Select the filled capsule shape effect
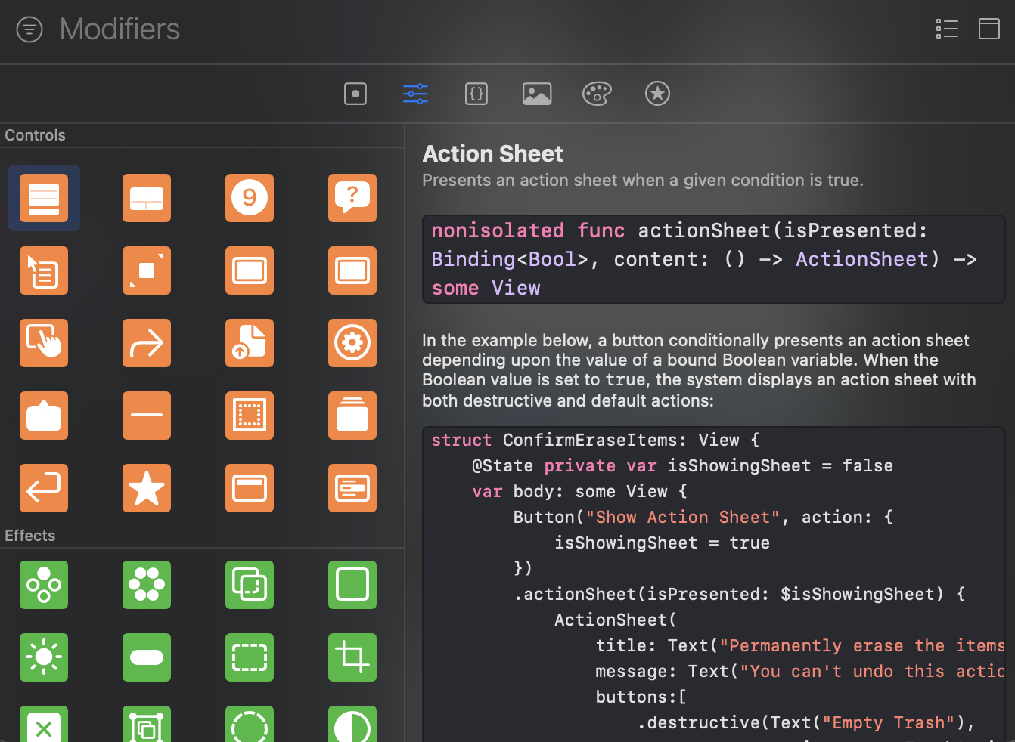 point(147,657)
